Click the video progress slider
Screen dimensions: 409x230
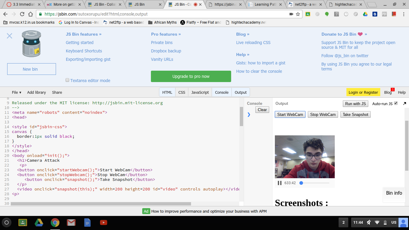(315, 183)
